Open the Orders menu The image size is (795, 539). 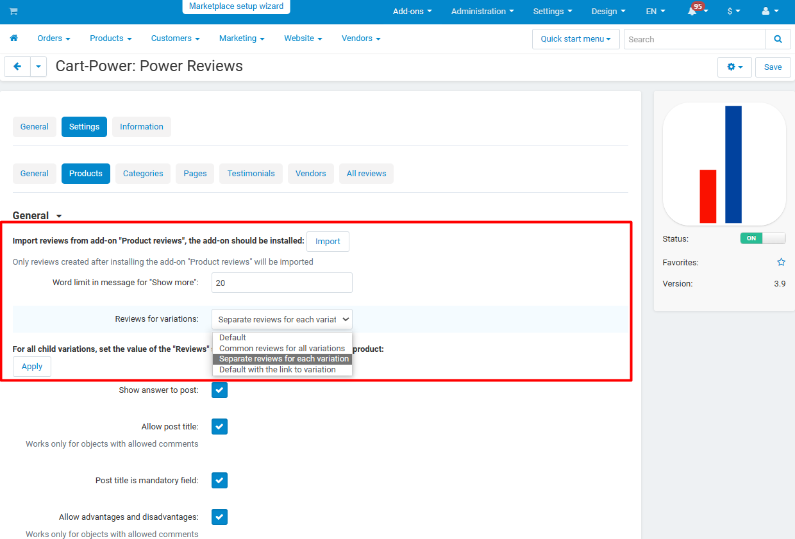pyautogui.click(x=54, y=38)
